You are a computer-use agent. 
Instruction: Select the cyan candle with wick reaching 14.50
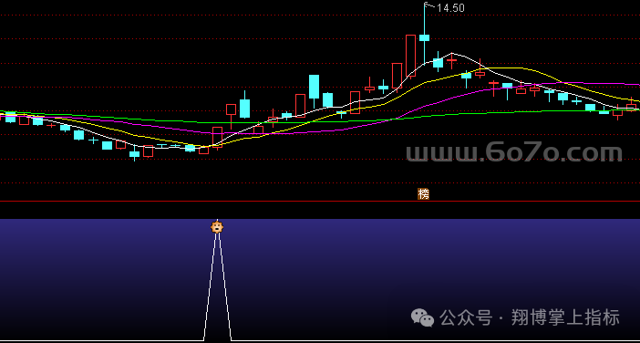click(x=425, y=37)
